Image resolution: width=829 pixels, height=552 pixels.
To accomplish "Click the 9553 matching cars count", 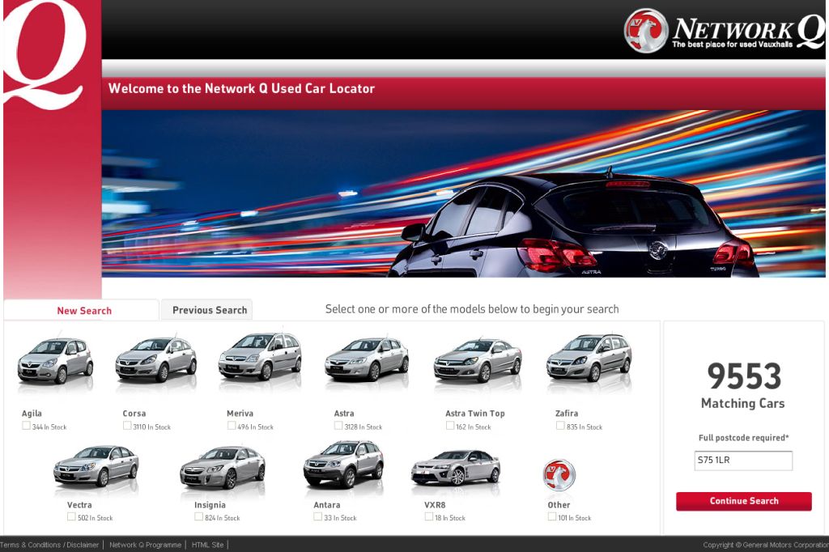I will (744, 376).
